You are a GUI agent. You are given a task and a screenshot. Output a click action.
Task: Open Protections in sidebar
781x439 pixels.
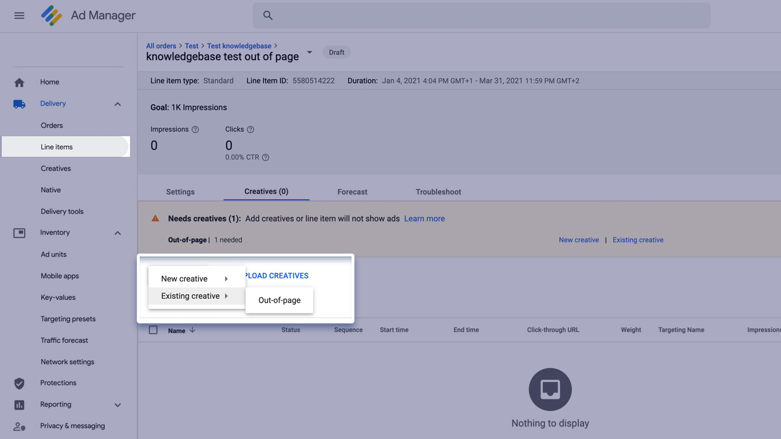[x=58, y=383]
